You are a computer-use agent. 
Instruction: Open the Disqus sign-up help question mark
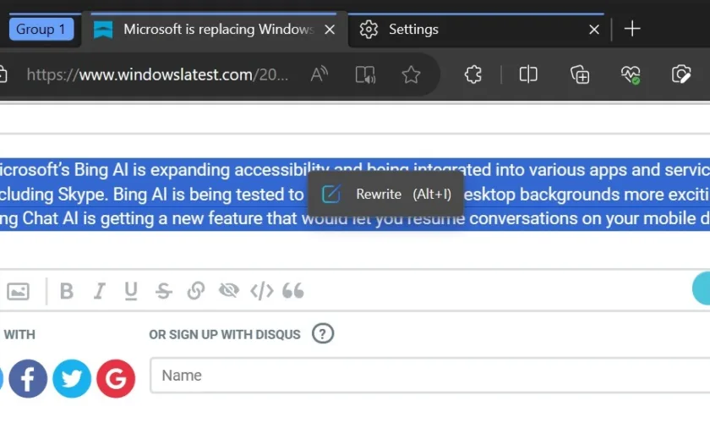[x=323, y=333]
